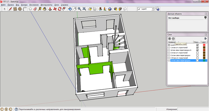Click color swatch of Layer0
209x111 pixels.
pos(204,45)
